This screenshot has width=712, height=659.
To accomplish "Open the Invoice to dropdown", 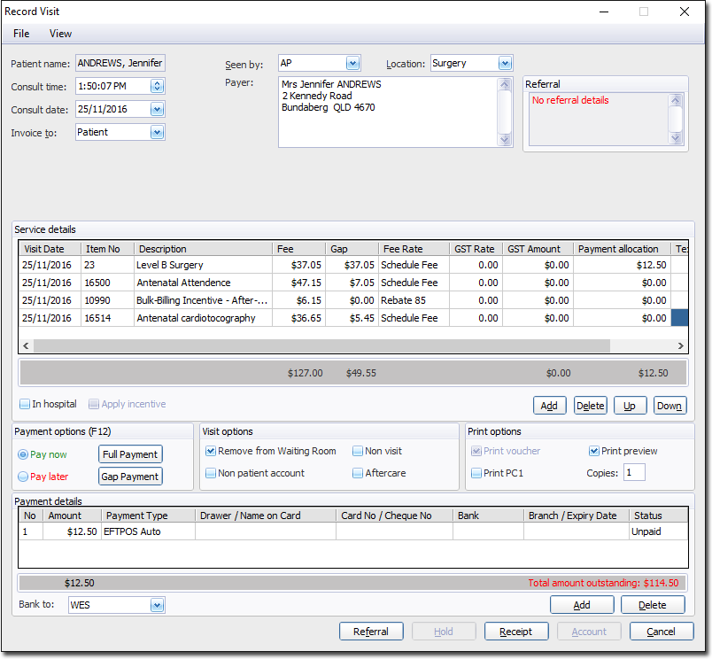I will [x=157, y=132].
